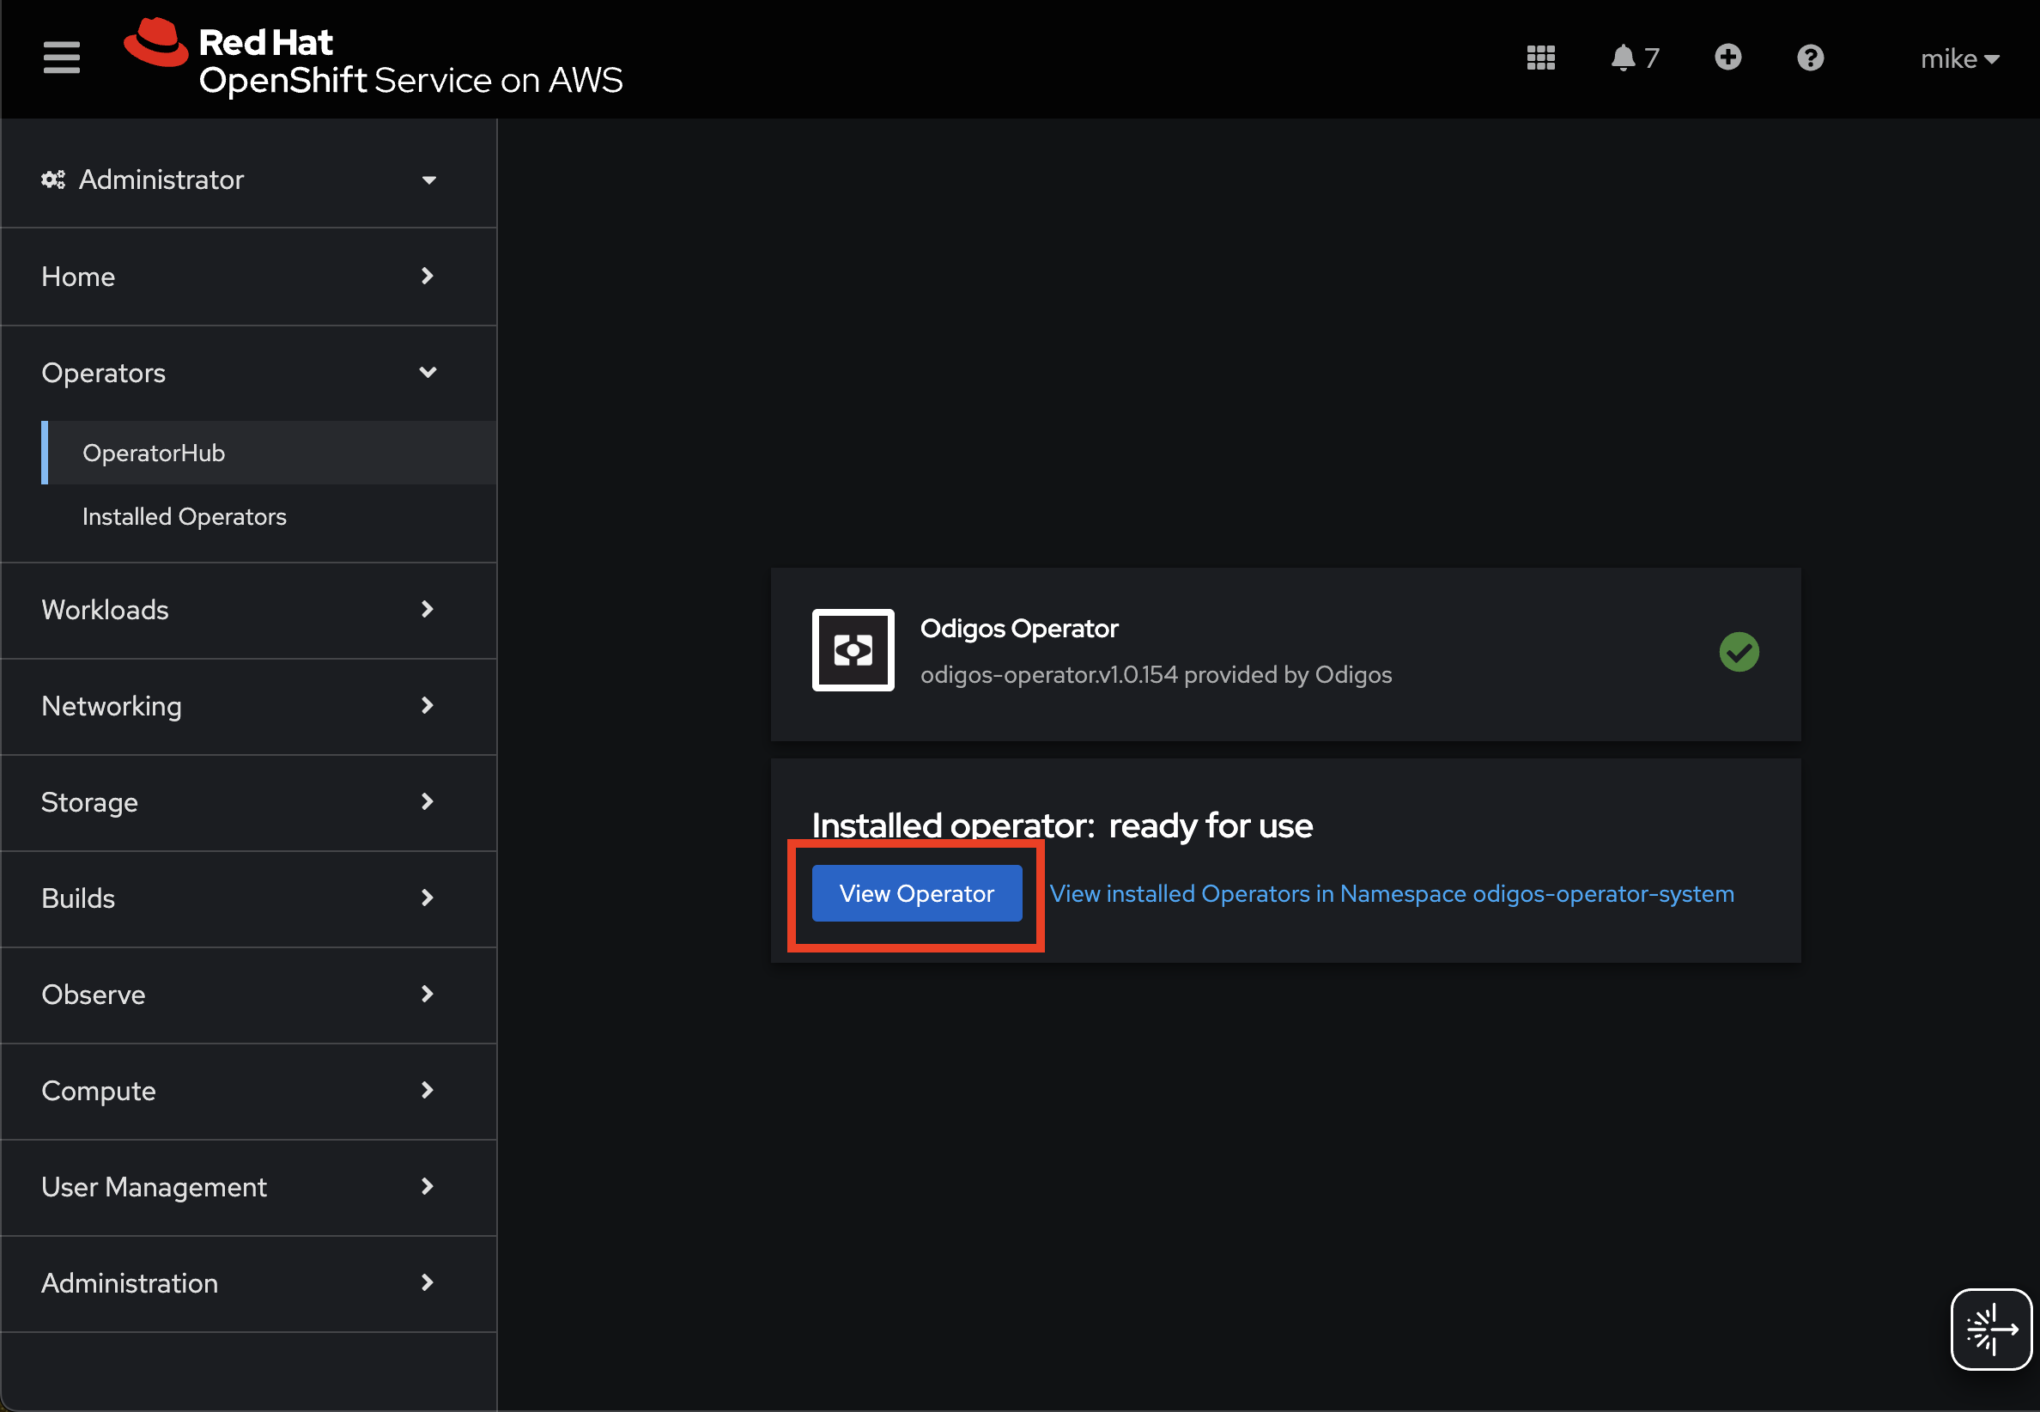Go to Installed Operators sidebar item
The width and height of the screenshot is (2040, 1412).
point(184,517)
